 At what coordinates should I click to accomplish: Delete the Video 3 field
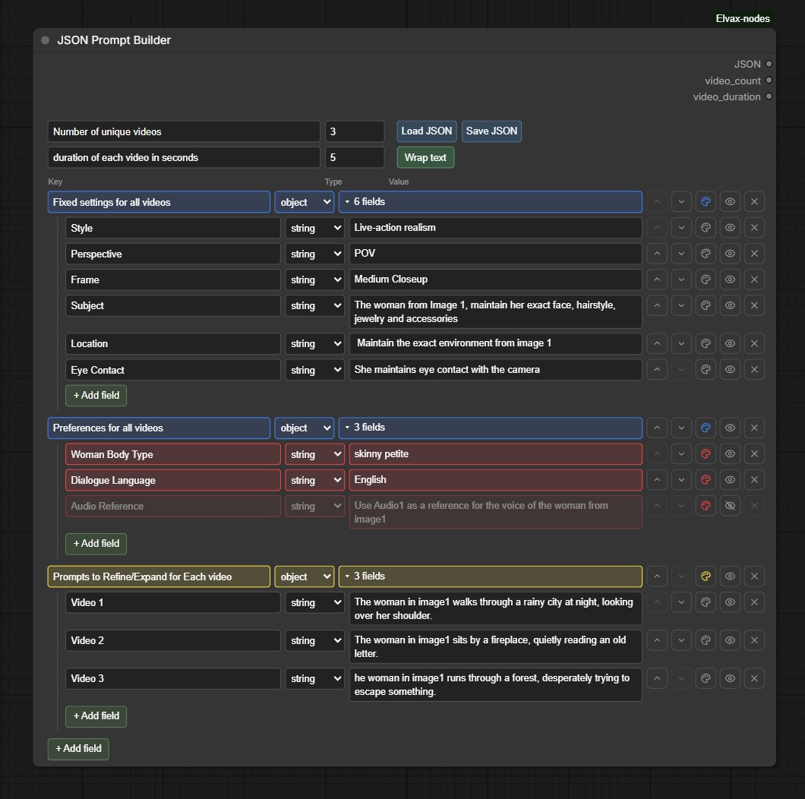754,678
